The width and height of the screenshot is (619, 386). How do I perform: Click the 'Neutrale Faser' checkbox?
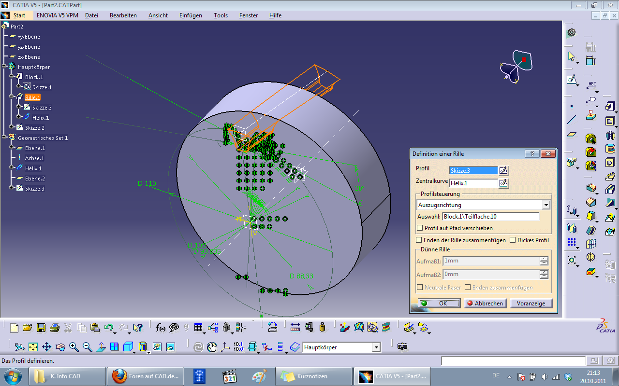tap(420, 288)
